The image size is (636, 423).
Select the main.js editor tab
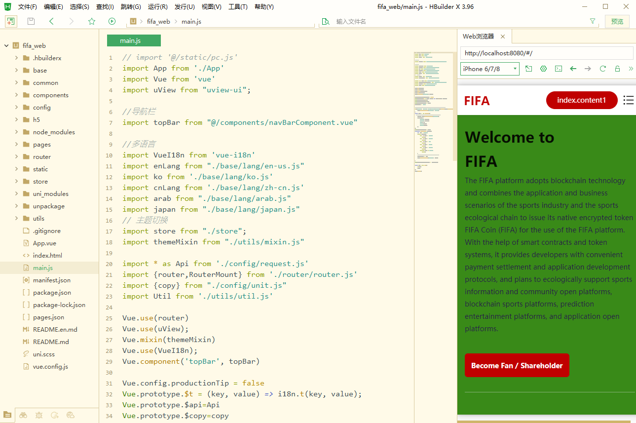coord(134,40)
